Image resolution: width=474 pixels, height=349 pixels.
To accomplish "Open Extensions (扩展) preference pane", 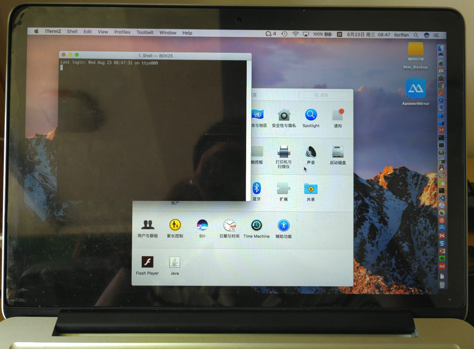I will [x=283, y=191].
